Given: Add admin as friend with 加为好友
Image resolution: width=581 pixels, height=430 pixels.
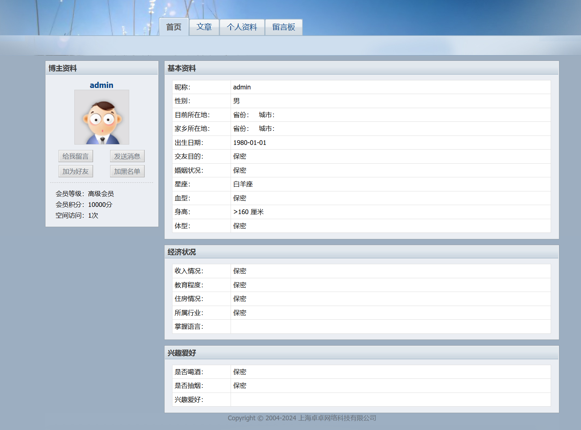Looking at the screenshot, I should [x=76, y=171].
